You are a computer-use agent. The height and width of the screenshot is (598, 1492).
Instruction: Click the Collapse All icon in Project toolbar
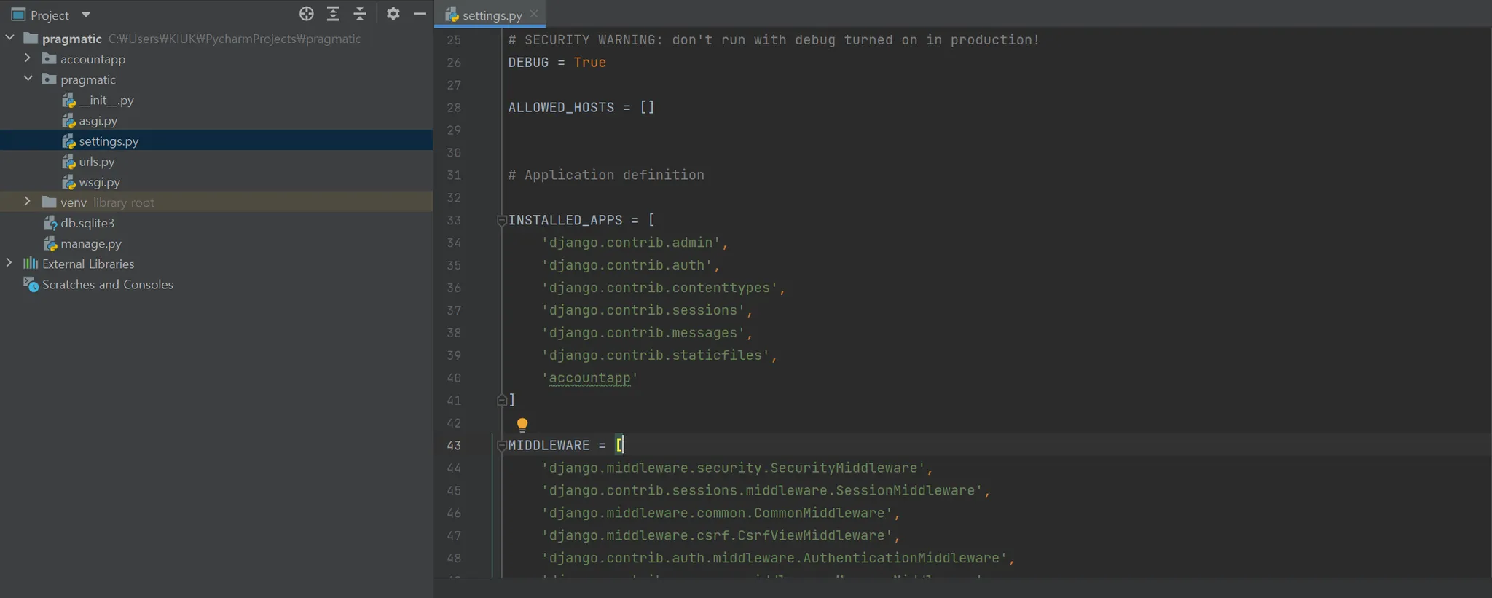(360, 14)
